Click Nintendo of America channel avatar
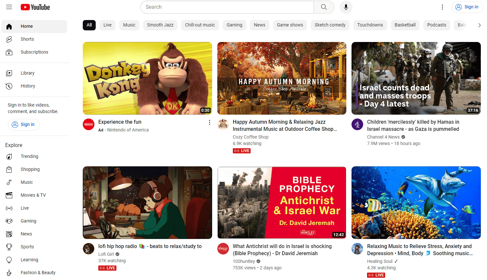This screenshot has width=487, height=280. tap(89, 124)
